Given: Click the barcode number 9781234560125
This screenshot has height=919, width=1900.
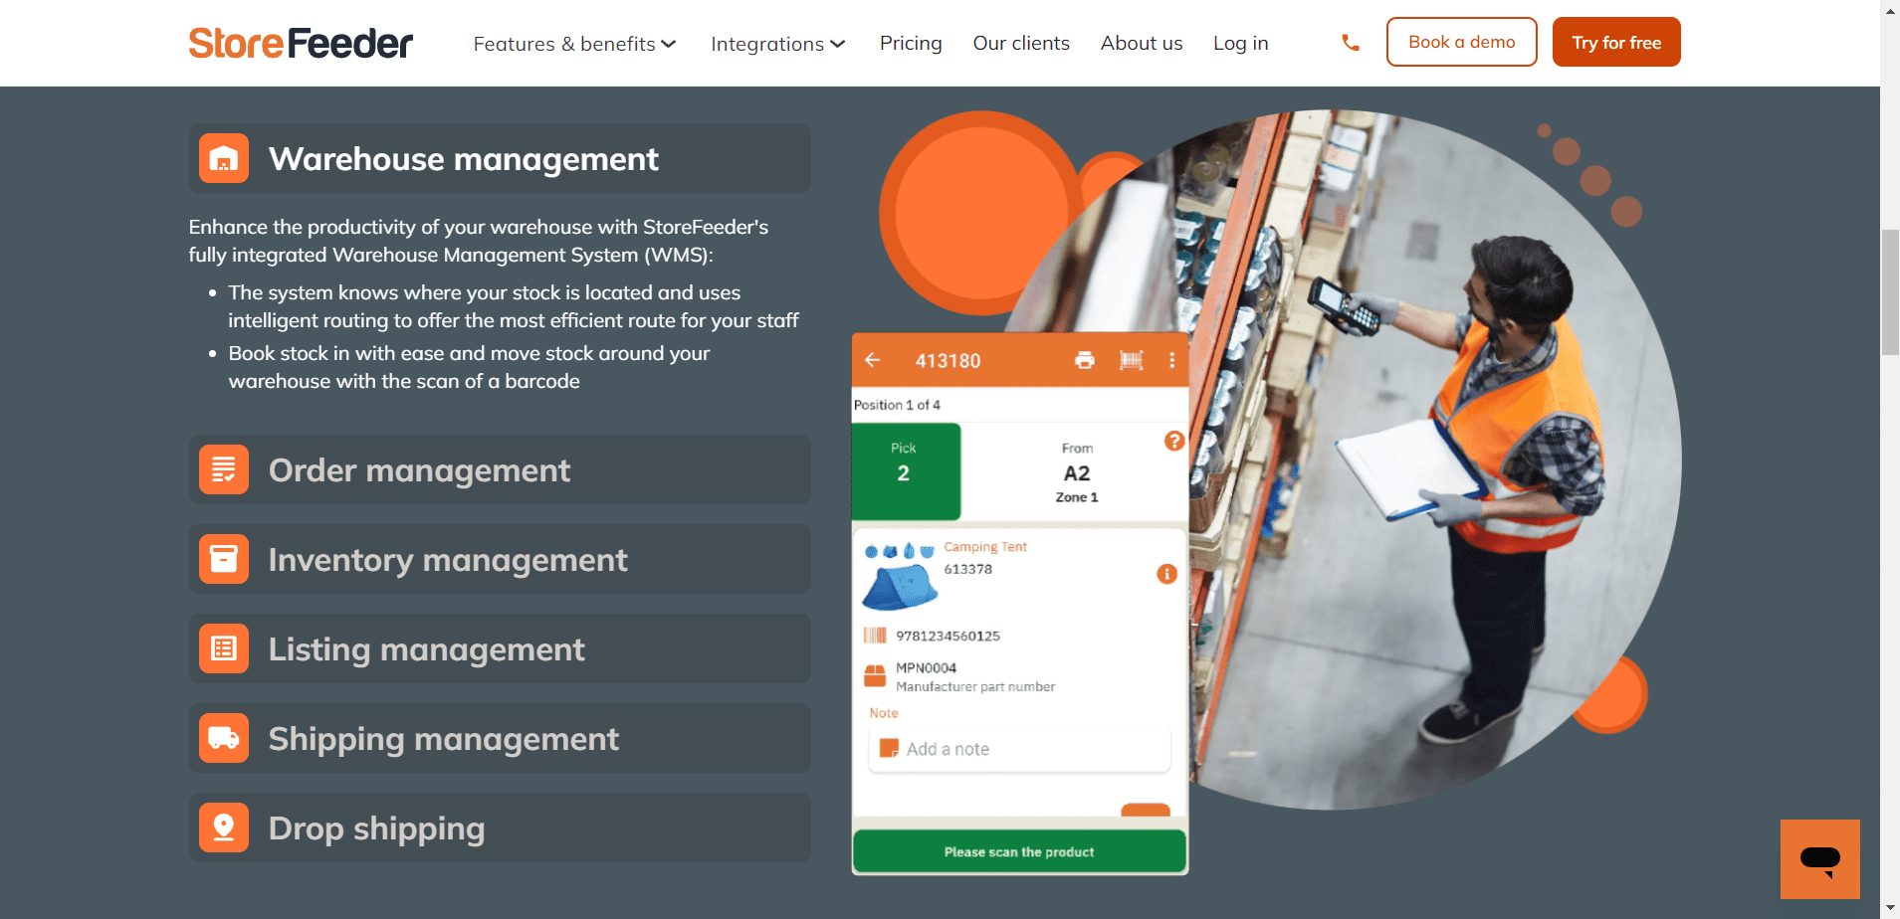Looking at the screenshot, I should (948, 636).
